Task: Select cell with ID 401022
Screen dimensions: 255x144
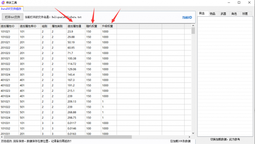Action: click(x=9, y=85)
